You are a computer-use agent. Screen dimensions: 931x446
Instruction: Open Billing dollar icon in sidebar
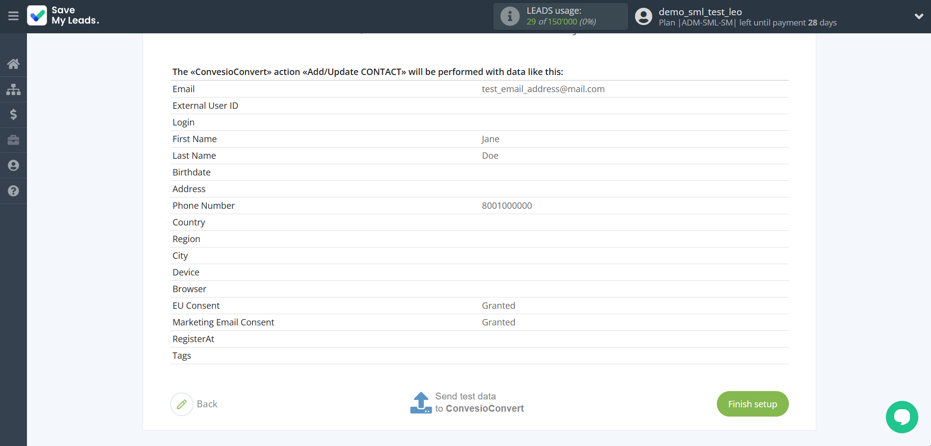click(13, 115)
